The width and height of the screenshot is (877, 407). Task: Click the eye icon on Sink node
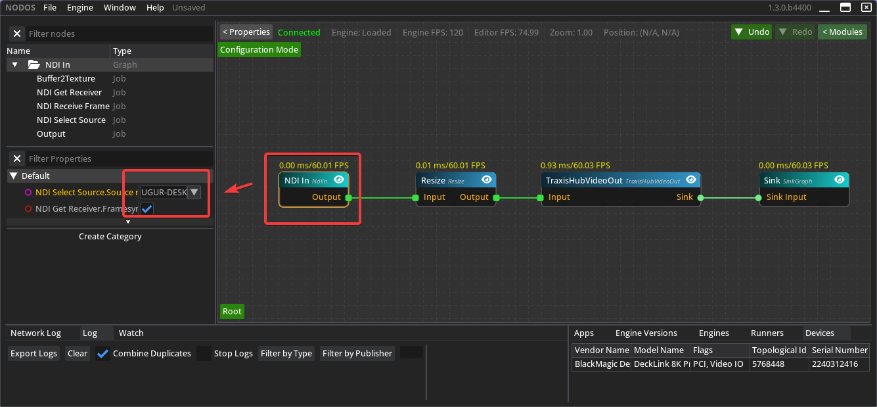(x=840, y=180)
